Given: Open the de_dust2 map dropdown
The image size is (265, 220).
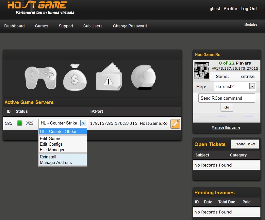Looking at the screenshot, I should (x=235, y=86).
